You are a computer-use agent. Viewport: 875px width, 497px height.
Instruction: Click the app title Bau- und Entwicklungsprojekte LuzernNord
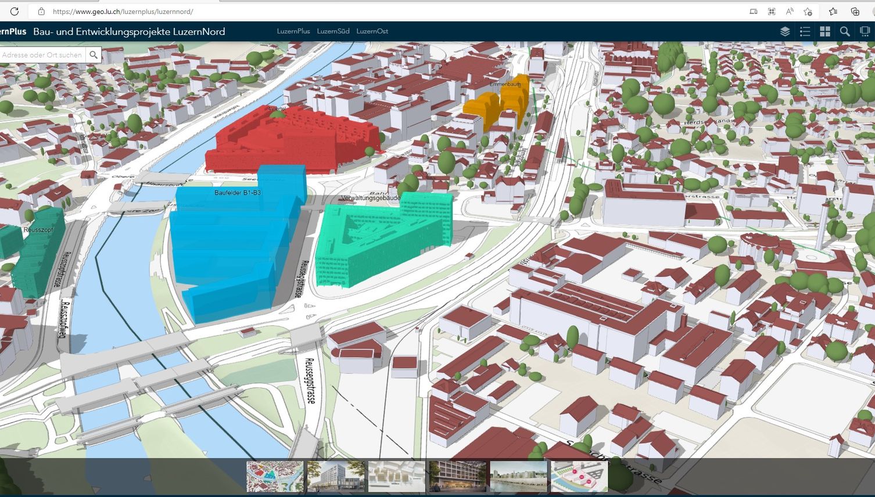pyautogui.click(x=129, y=32)
